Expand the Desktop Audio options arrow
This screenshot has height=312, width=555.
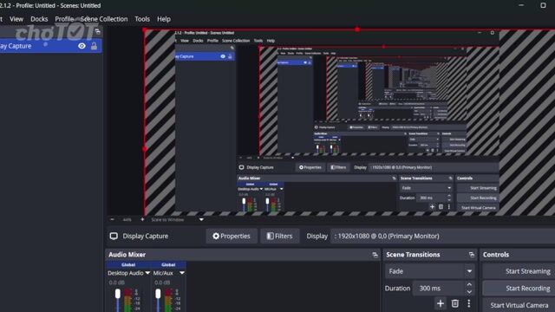pos(147,273)
